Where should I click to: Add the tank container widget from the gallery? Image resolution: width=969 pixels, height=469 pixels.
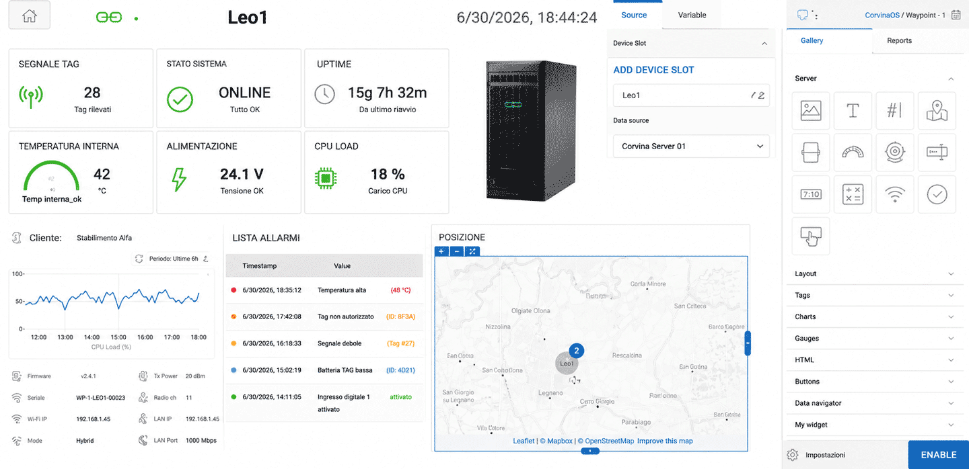pos(810,153)
